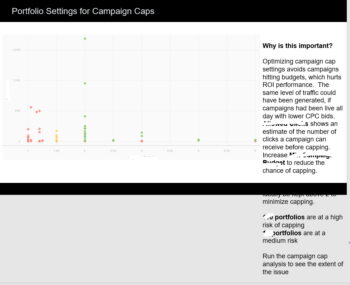Image resolution: width=350 pixels, height=285 pixels.
Task: Select the highest green point at x-value 3
Action: (x=142, y=133)
